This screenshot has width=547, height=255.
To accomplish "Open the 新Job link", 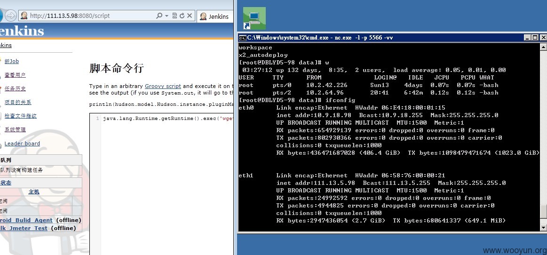I will pyautogui.click(x=11, y=61).
